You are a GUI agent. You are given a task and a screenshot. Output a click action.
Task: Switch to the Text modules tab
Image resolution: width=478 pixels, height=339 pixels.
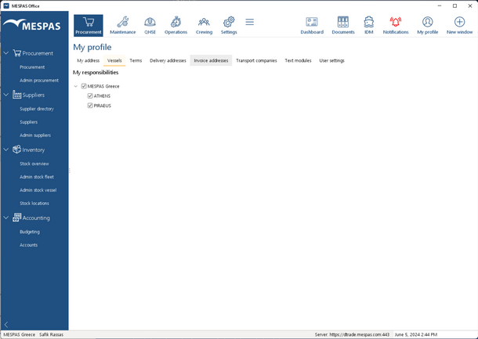click(x=298, y=60)
